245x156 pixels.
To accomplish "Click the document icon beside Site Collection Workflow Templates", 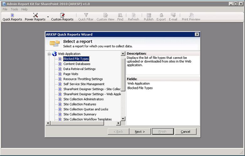I will pos(60,119).
